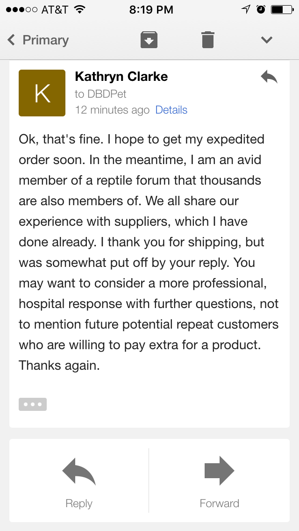
Task: Tap the 8:19 PM clock
Action: tap(151, 10)
